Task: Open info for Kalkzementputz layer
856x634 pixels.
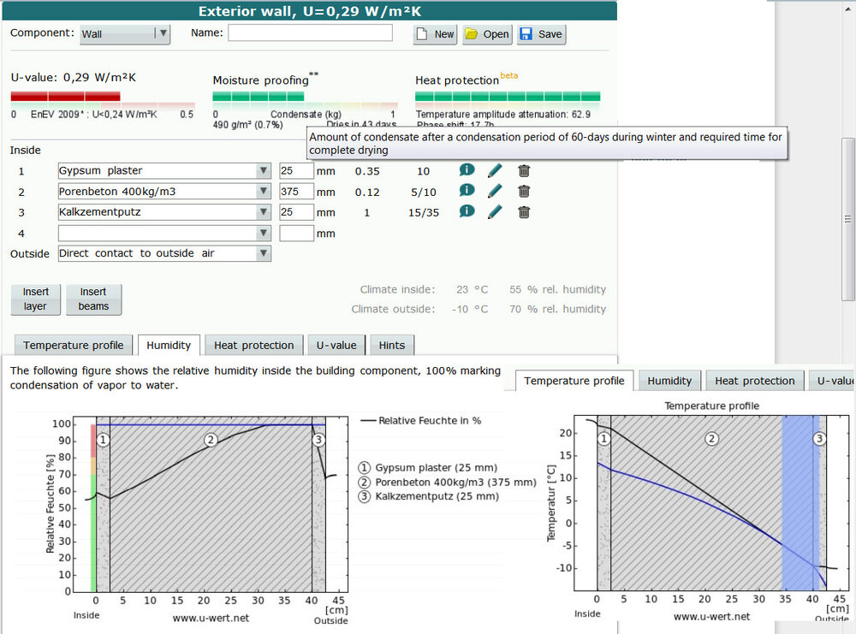Action: [467, 211]
